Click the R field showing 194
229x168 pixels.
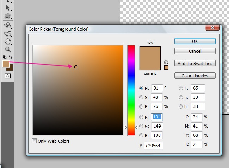(x=157, y=117)
